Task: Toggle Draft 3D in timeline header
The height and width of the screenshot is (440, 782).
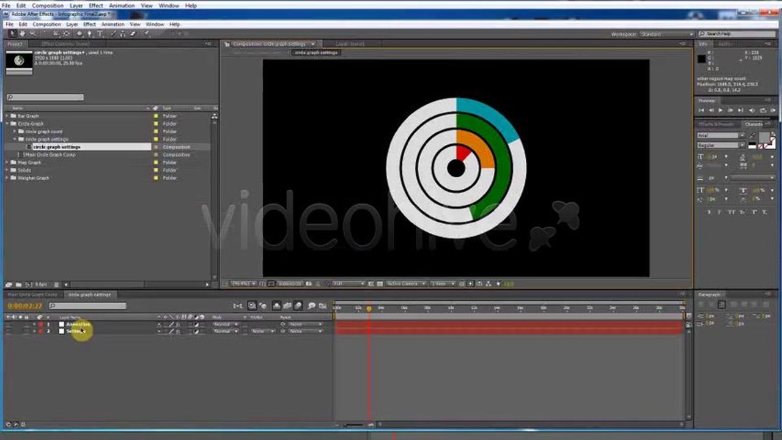Action: point(264,306)
